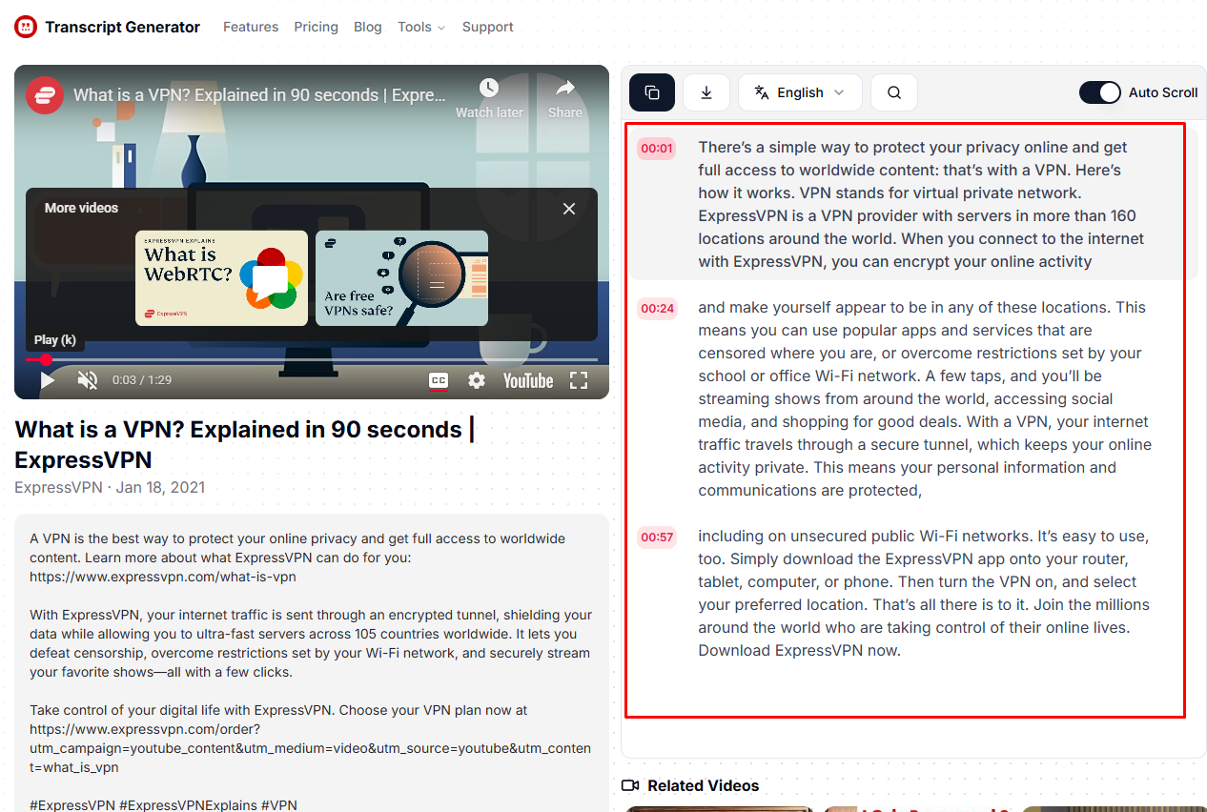1207x812 pixels.
Task: Open the Blog link
Action: (x=368, y=27)
